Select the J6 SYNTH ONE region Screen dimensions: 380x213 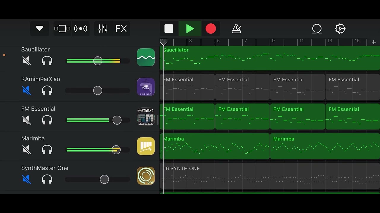click(270, 176)
